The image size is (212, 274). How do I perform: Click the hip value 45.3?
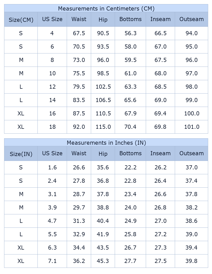tap(103, 261)
